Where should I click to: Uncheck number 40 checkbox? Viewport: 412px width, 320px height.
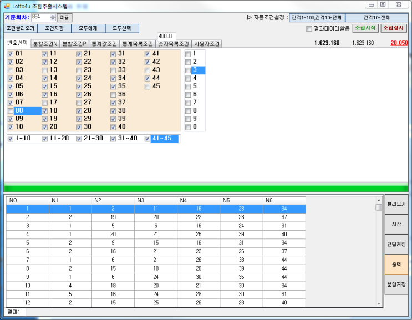click(x=113, y=128)
